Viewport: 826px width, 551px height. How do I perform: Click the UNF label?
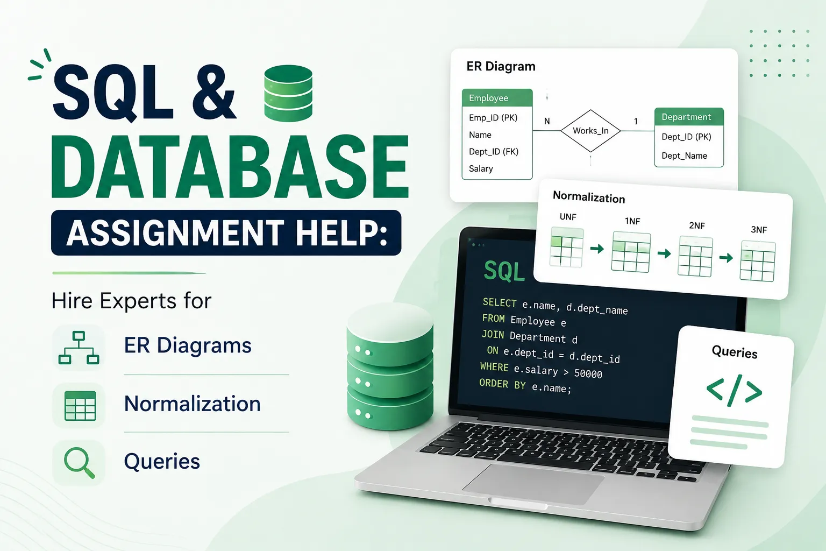[x=568, y=216]
